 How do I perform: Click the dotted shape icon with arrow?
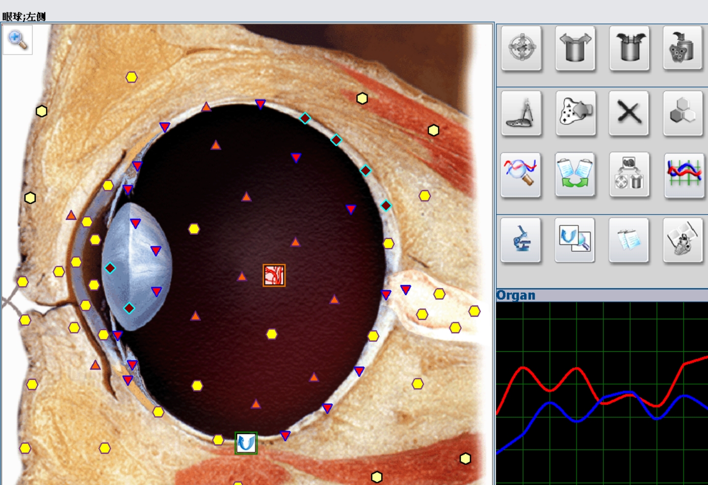[575, 113]
